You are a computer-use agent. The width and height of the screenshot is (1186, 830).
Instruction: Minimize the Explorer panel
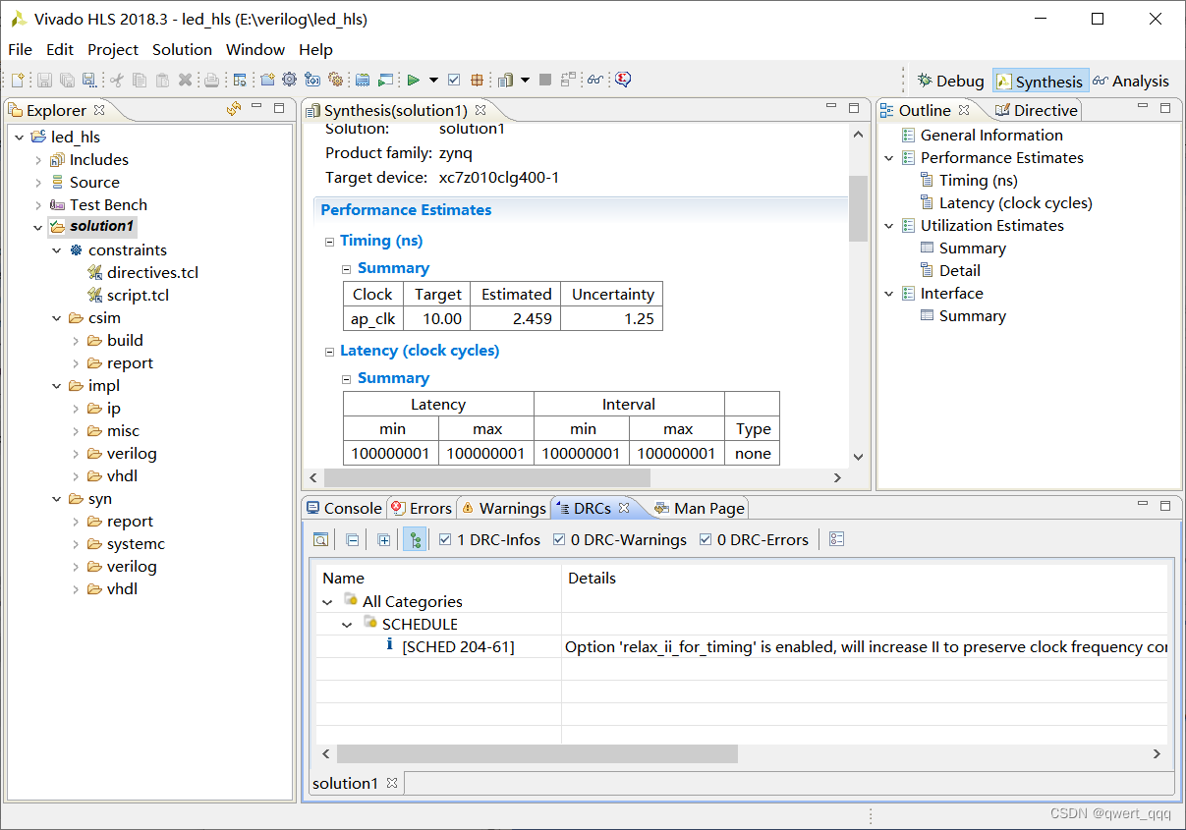[256, 107]
